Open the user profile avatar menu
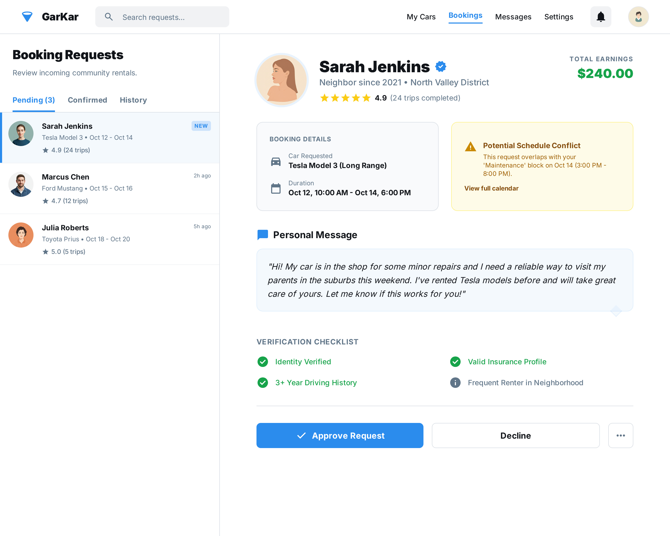 coord(638,17)
